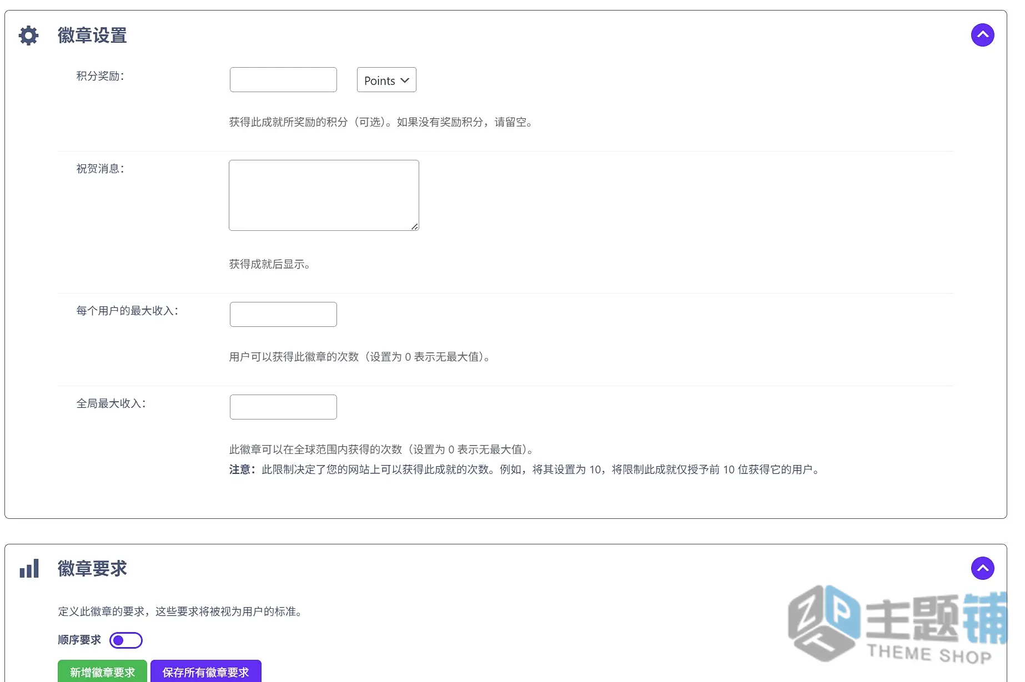Click into the 祝贺消息 text area
The height and width of the screenshot is (682, 1025).
(x=324, y=195)
